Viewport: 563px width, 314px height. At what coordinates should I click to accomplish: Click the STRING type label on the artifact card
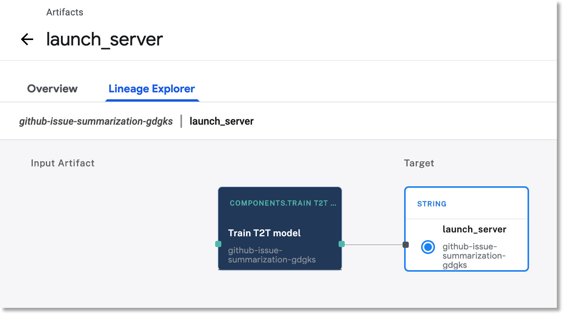coord(432,204)
